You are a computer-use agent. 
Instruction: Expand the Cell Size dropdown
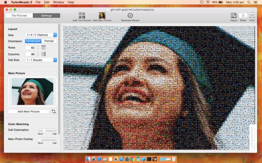(41, 60)
